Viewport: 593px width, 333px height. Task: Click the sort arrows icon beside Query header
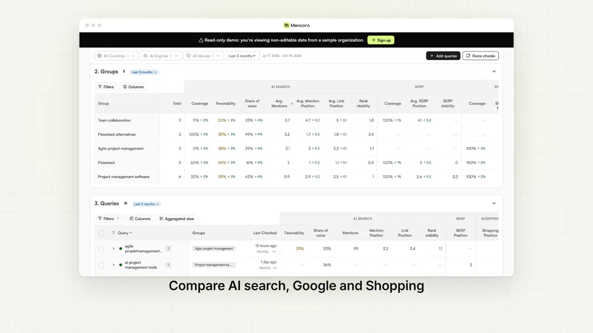tap(114, 233)
